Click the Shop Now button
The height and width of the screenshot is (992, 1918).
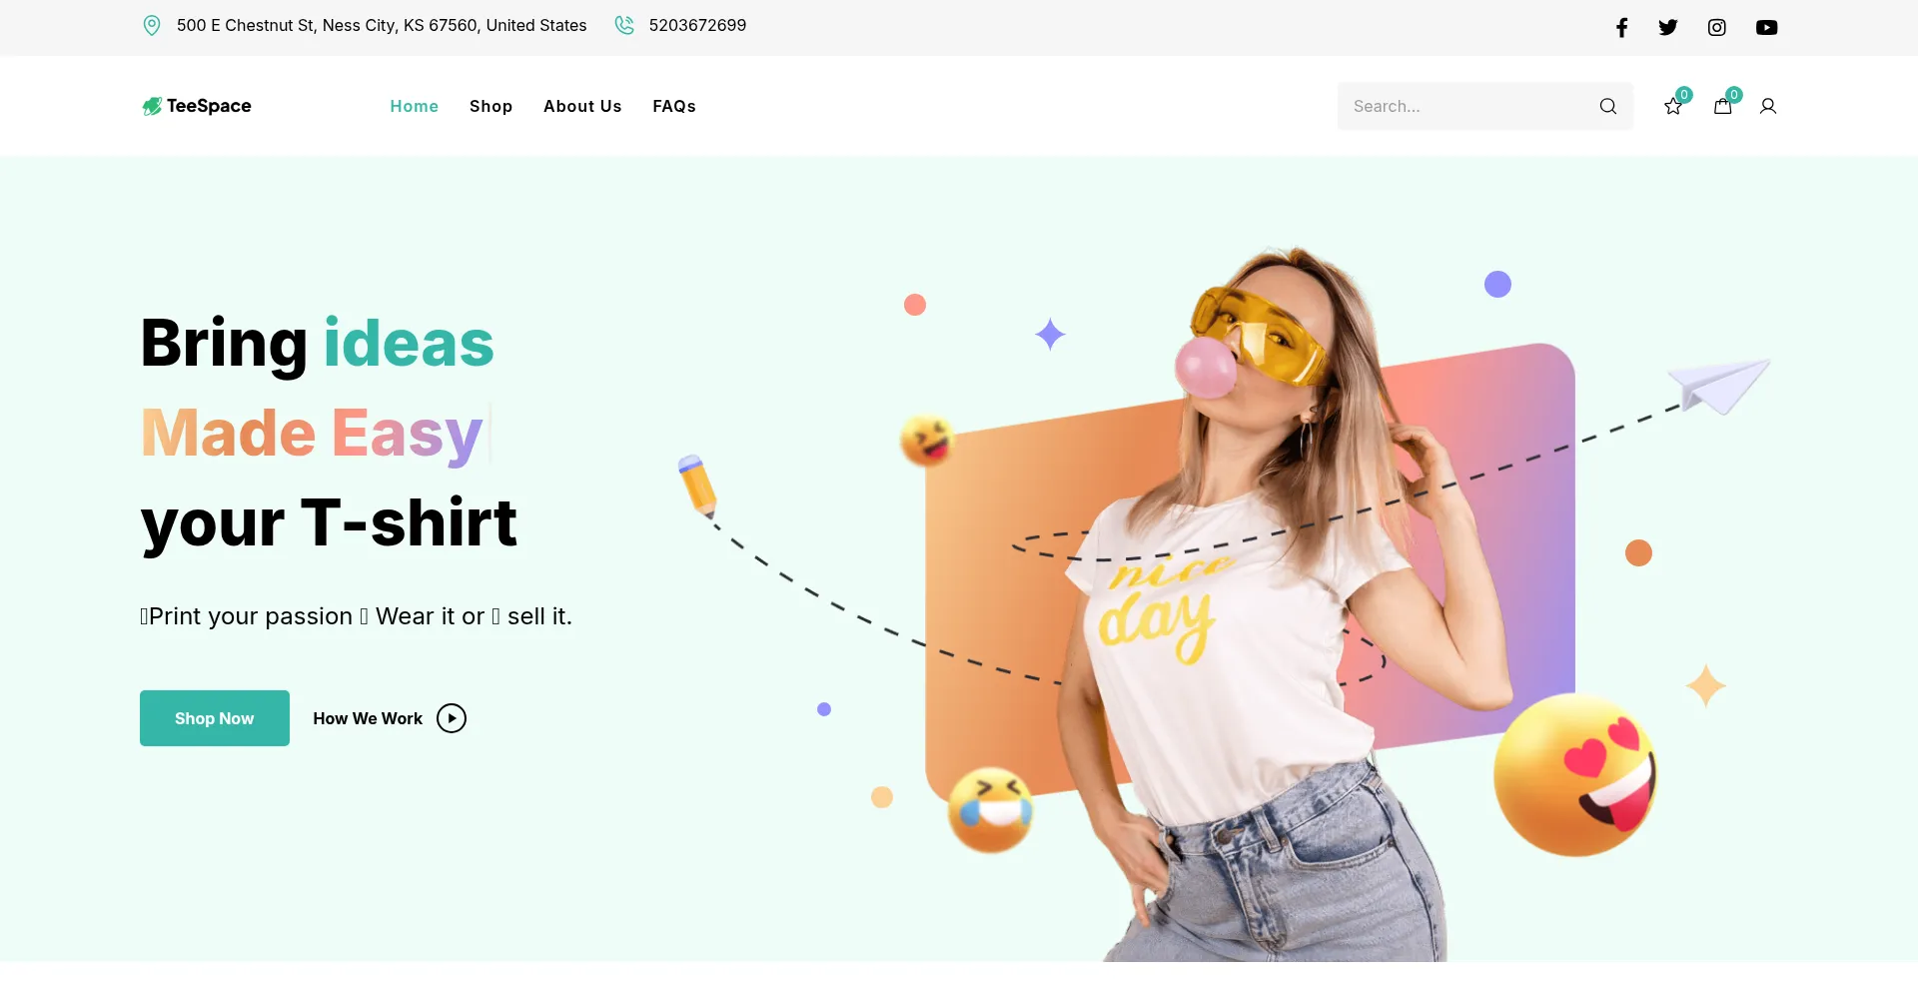pos(215,718)
